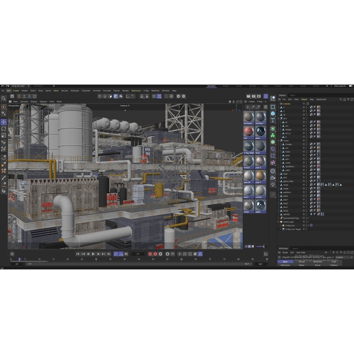Image resolution: width=354 pixels, height=354 pixels.
Task: Switch to the Takes tab in the Objects panel
Action: click(x=293, y=95)
